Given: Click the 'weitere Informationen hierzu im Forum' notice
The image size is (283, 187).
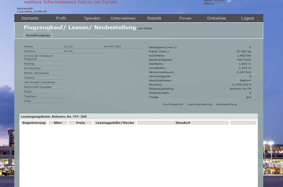Looking at the screenshot, I should click(x=71, y=2).
